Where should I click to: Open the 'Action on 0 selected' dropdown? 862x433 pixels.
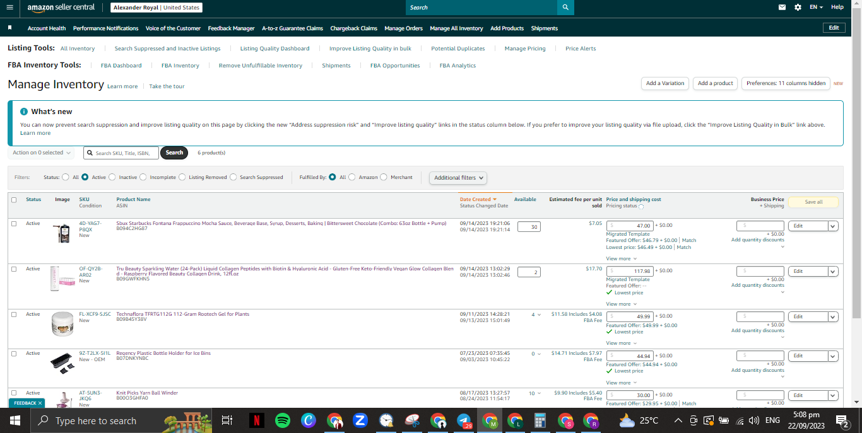coord(41,153)
